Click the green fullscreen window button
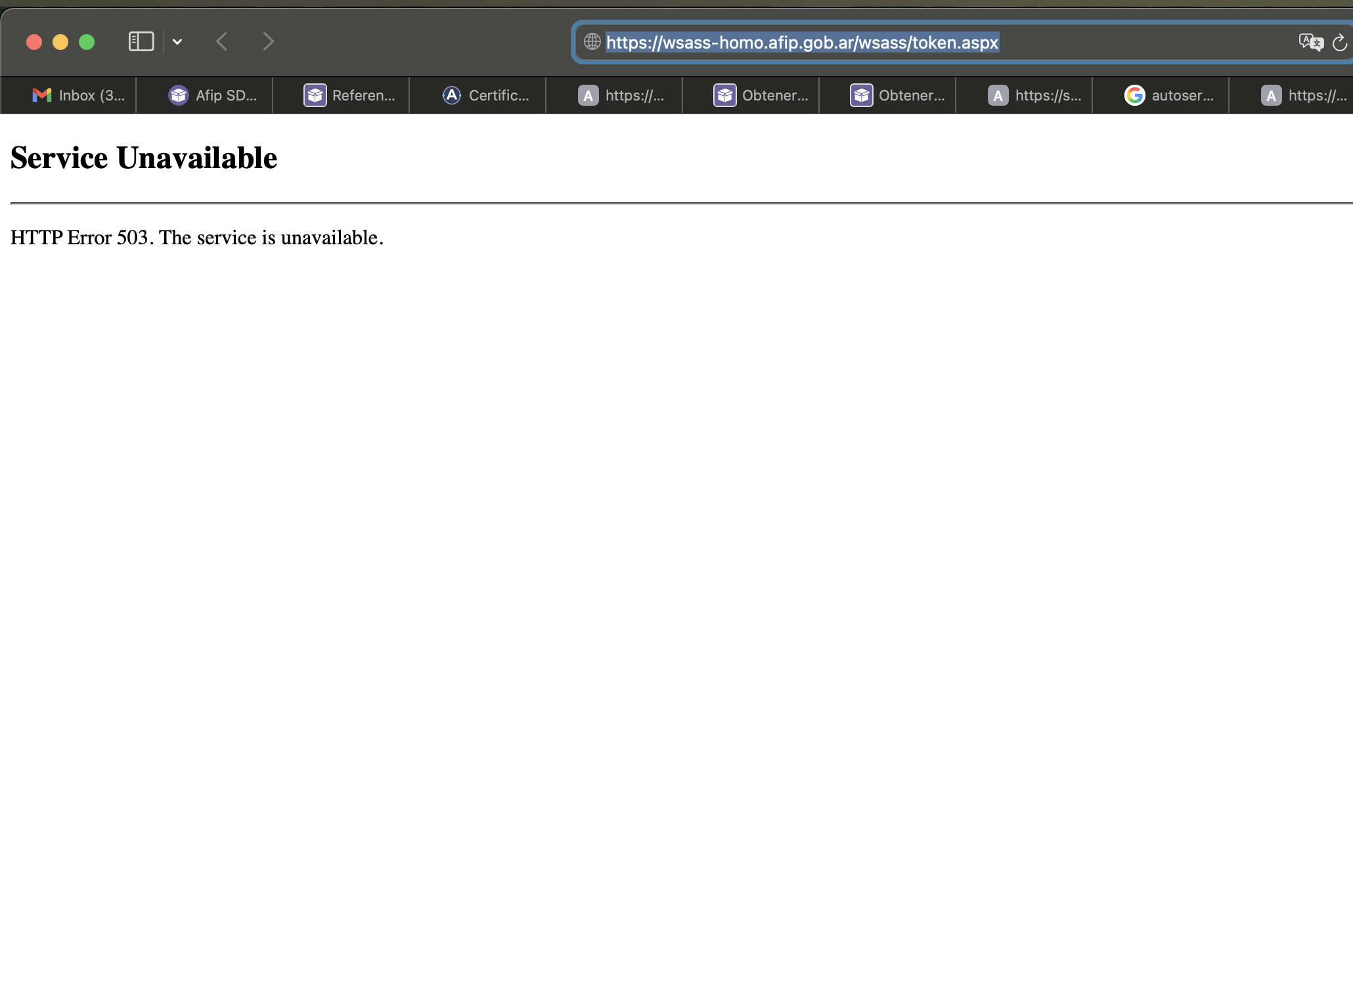1353x985 pixels. [x=87, y=42]
